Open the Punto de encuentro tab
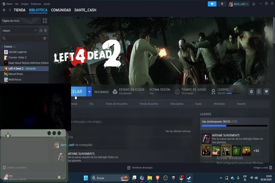The height and width of the screenshot is (183, 275). [x=117, y=104]
